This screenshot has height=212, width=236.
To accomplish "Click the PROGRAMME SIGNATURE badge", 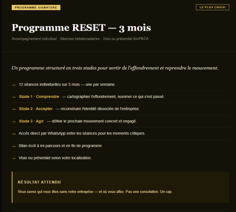I will pyautogui.click(x=36, y=7).
